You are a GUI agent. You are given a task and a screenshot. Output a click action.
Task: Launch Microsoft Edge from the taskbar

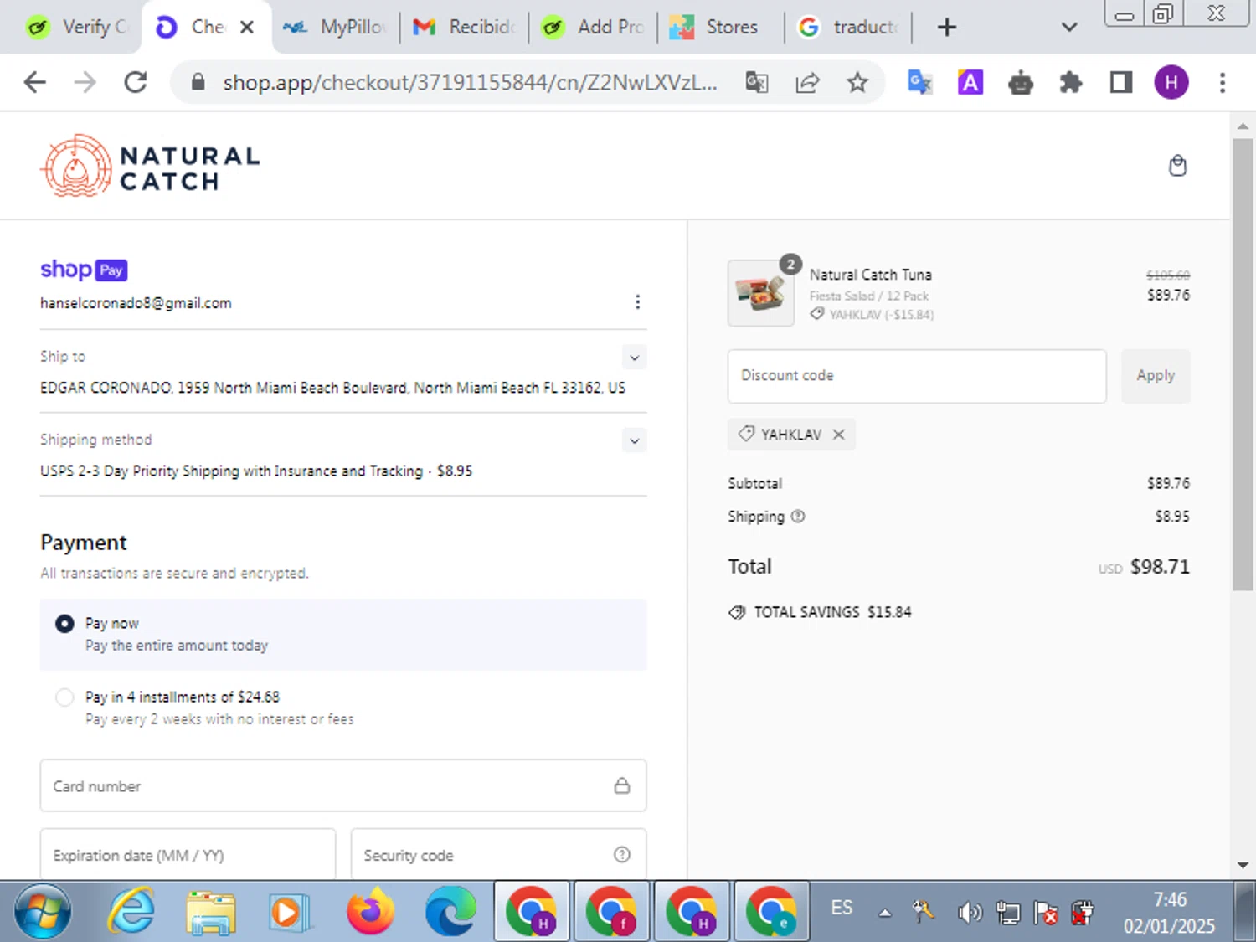pos(450,911)
